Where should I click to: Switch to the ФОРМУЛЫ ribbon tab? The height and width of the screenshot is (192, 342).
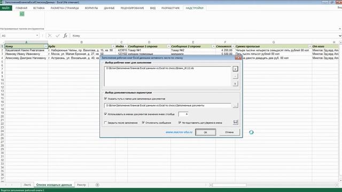tap(91, 8)
